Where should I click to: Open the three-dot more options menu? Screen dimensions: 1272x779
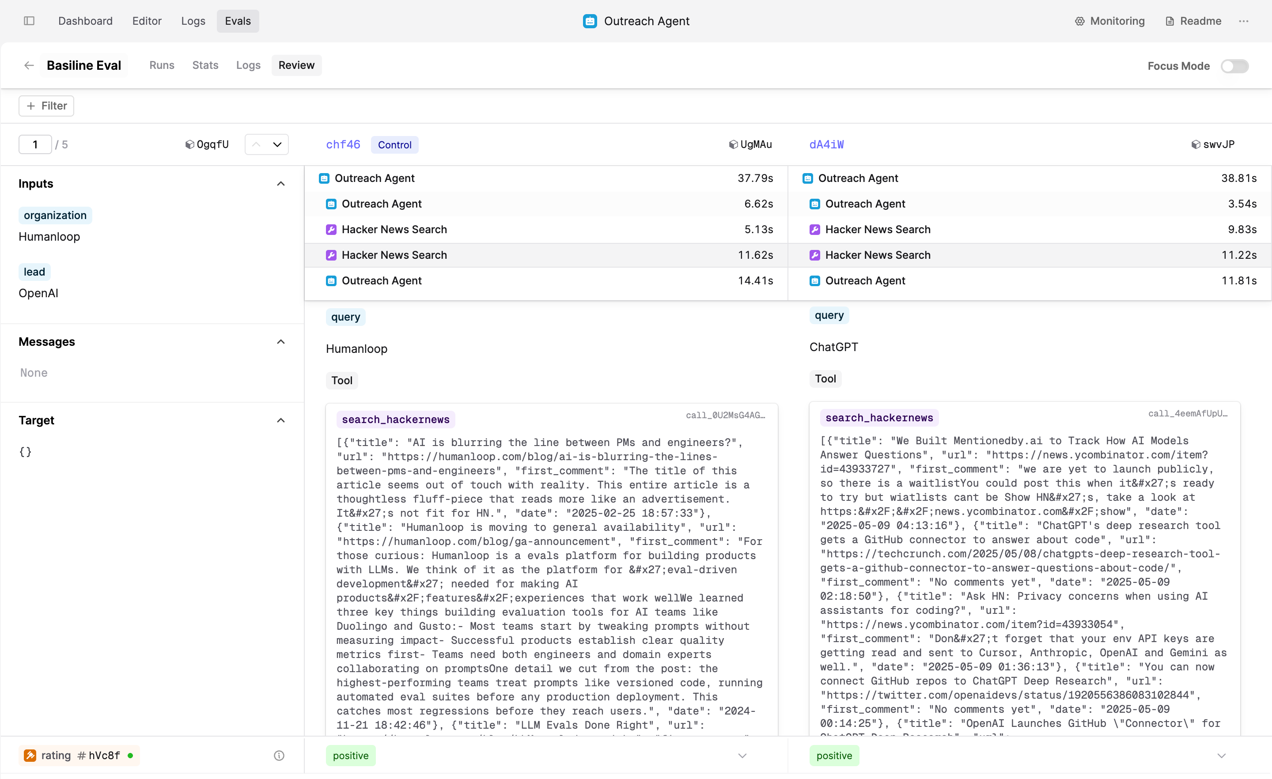coord(1244,21)
